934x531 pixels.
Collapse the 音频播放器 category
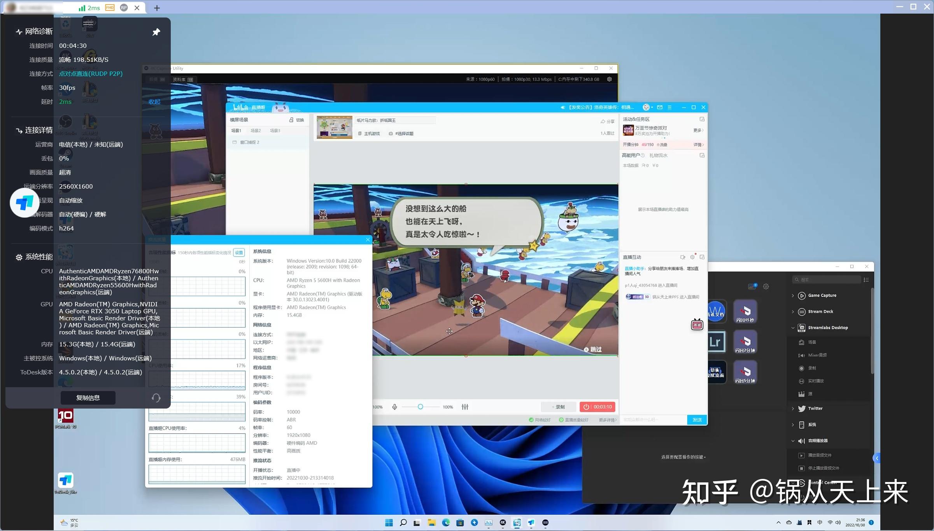click(793, 441)
